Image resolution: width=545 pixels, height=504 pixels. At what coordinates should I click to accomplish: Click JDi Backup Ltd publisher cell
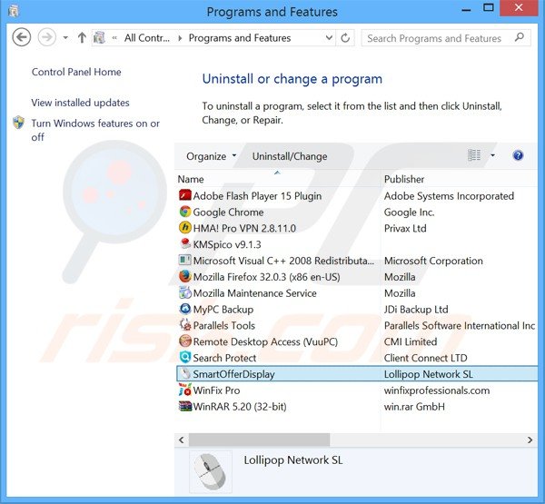point(416,309)
